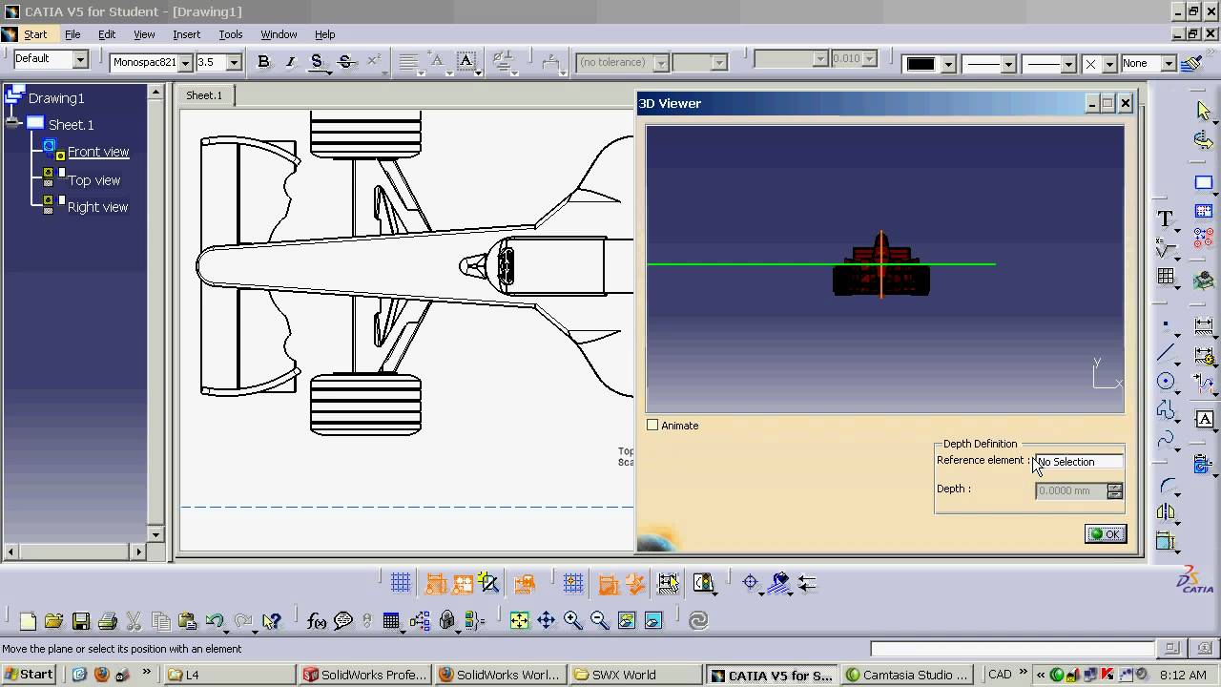The height and width of the screenshot is (687, 1221).
Task: Click the Frame text A icon
Action: (1204, 419)
